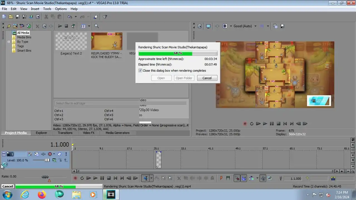Open the File menu
This screenshot has height=200, width=356.
pyautogui.click(x=4, y=9)
